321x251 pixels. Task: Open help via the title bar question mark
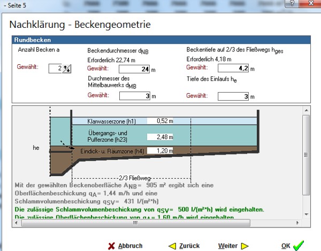292,3
